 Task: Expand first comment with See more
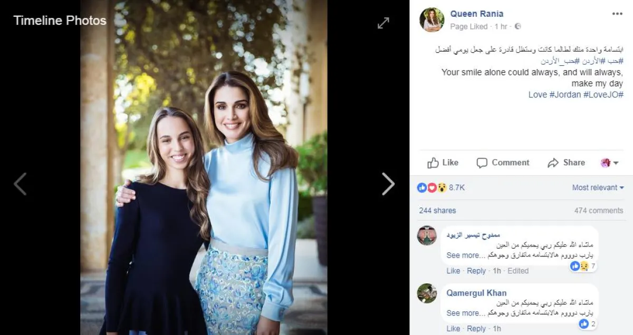pos(463,255)
